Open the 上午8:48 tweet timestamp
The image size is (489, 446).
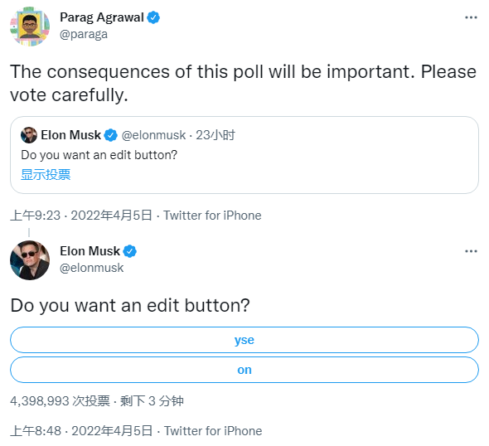pos(36,431)
